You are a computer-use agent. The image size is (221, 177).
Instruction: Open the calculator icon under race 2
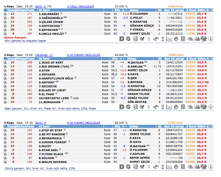[183, 107]
